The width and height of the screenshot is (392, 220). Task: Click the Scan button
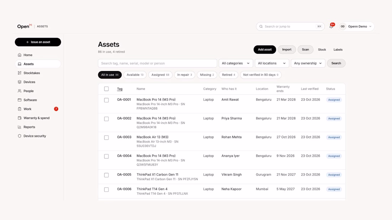pyautogui.click(x=305, y=50)
